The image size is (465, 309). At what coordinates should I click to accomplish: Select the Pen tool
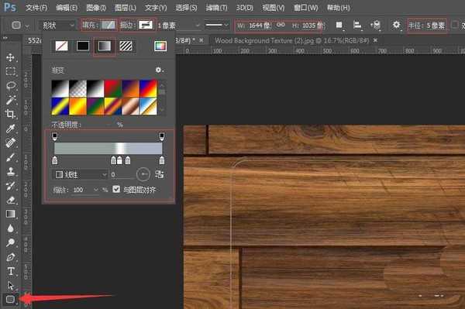(x=11, y=257)
